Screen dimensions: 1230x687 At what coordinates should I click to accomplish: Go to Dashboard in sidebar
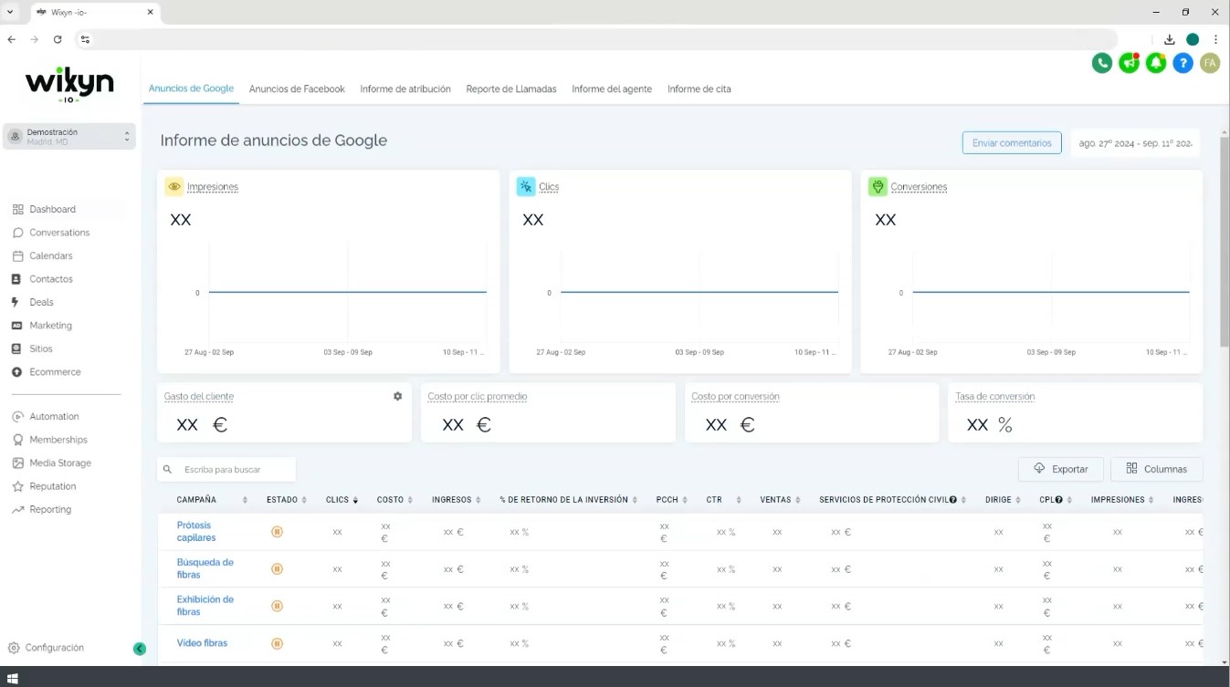tap(52, 209)
